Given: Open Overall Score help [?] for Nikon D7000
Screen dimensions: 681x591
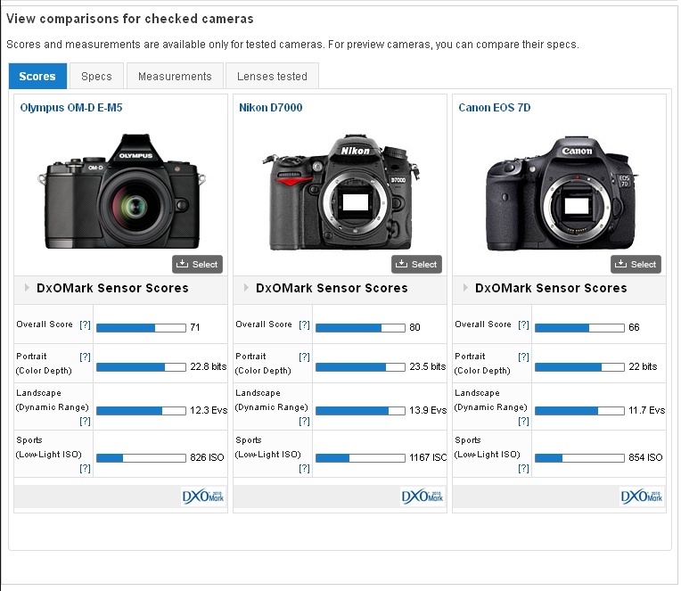Looking at the screenshot, I should point(305,324).
